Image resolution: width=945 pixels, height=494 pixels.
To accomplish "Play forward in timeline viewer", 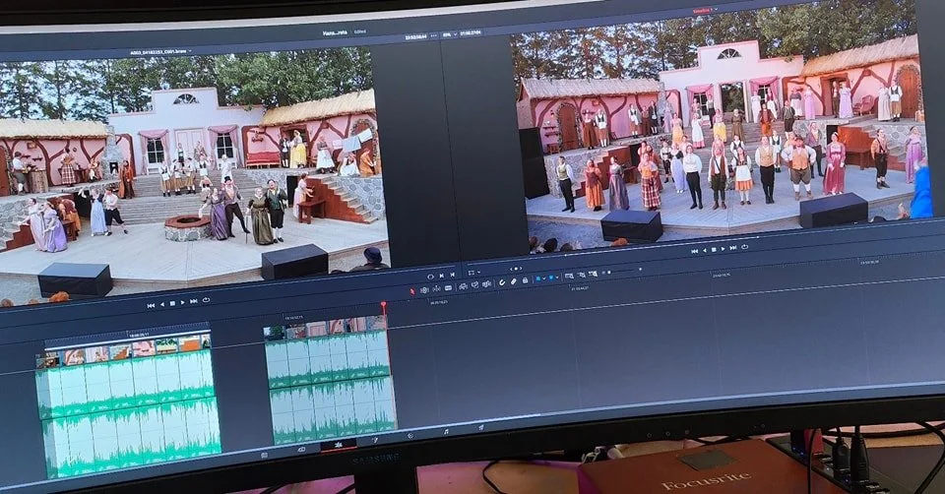I will click(x=724, y=249).
